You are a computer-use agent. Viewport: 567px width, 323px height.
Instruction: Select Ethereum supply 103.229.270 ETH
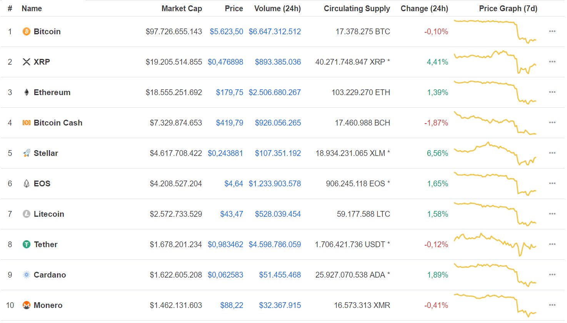point(361,92)
